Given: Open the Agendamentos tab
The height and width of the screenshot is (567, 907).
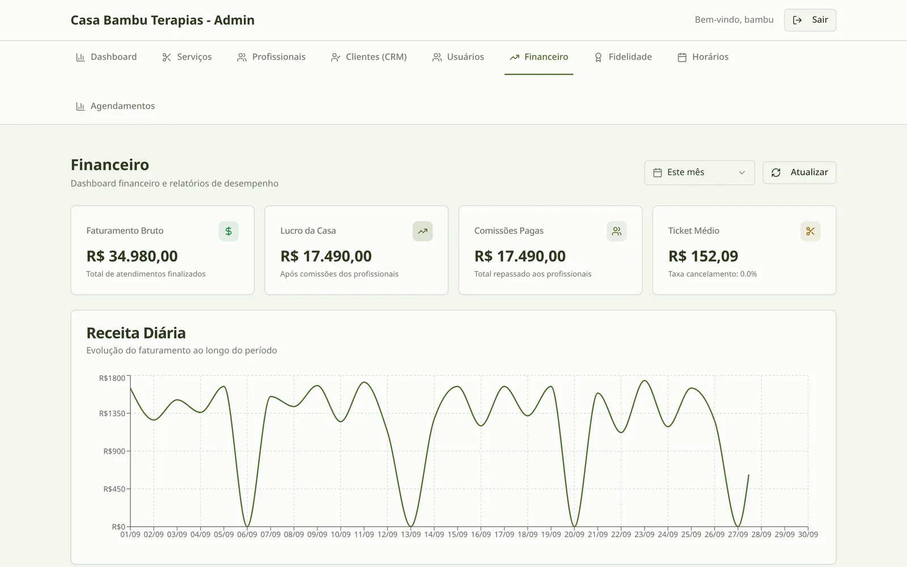Looking at the screenshot, I should [116, 106].
